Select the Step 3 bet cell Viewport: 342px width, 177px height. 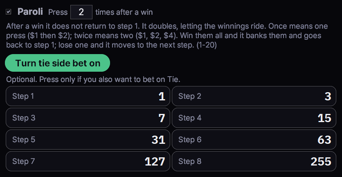pos(88,118)
